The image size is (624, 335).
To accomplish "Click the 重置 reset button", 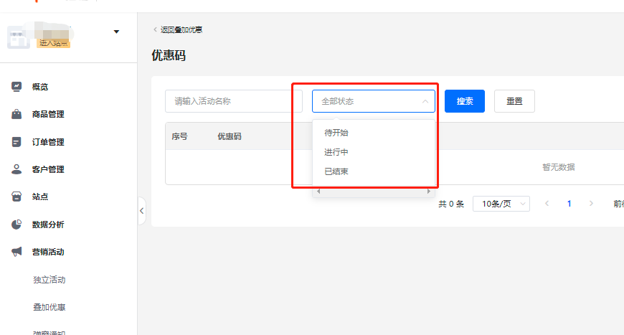I will [514, 101].
